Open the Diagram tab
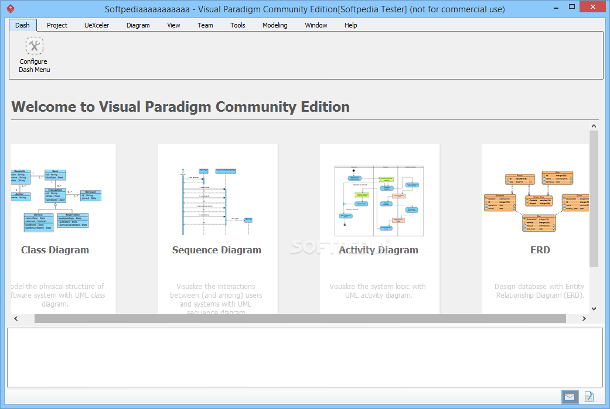This screenshot has height=409, width=610. click(138, 25)
